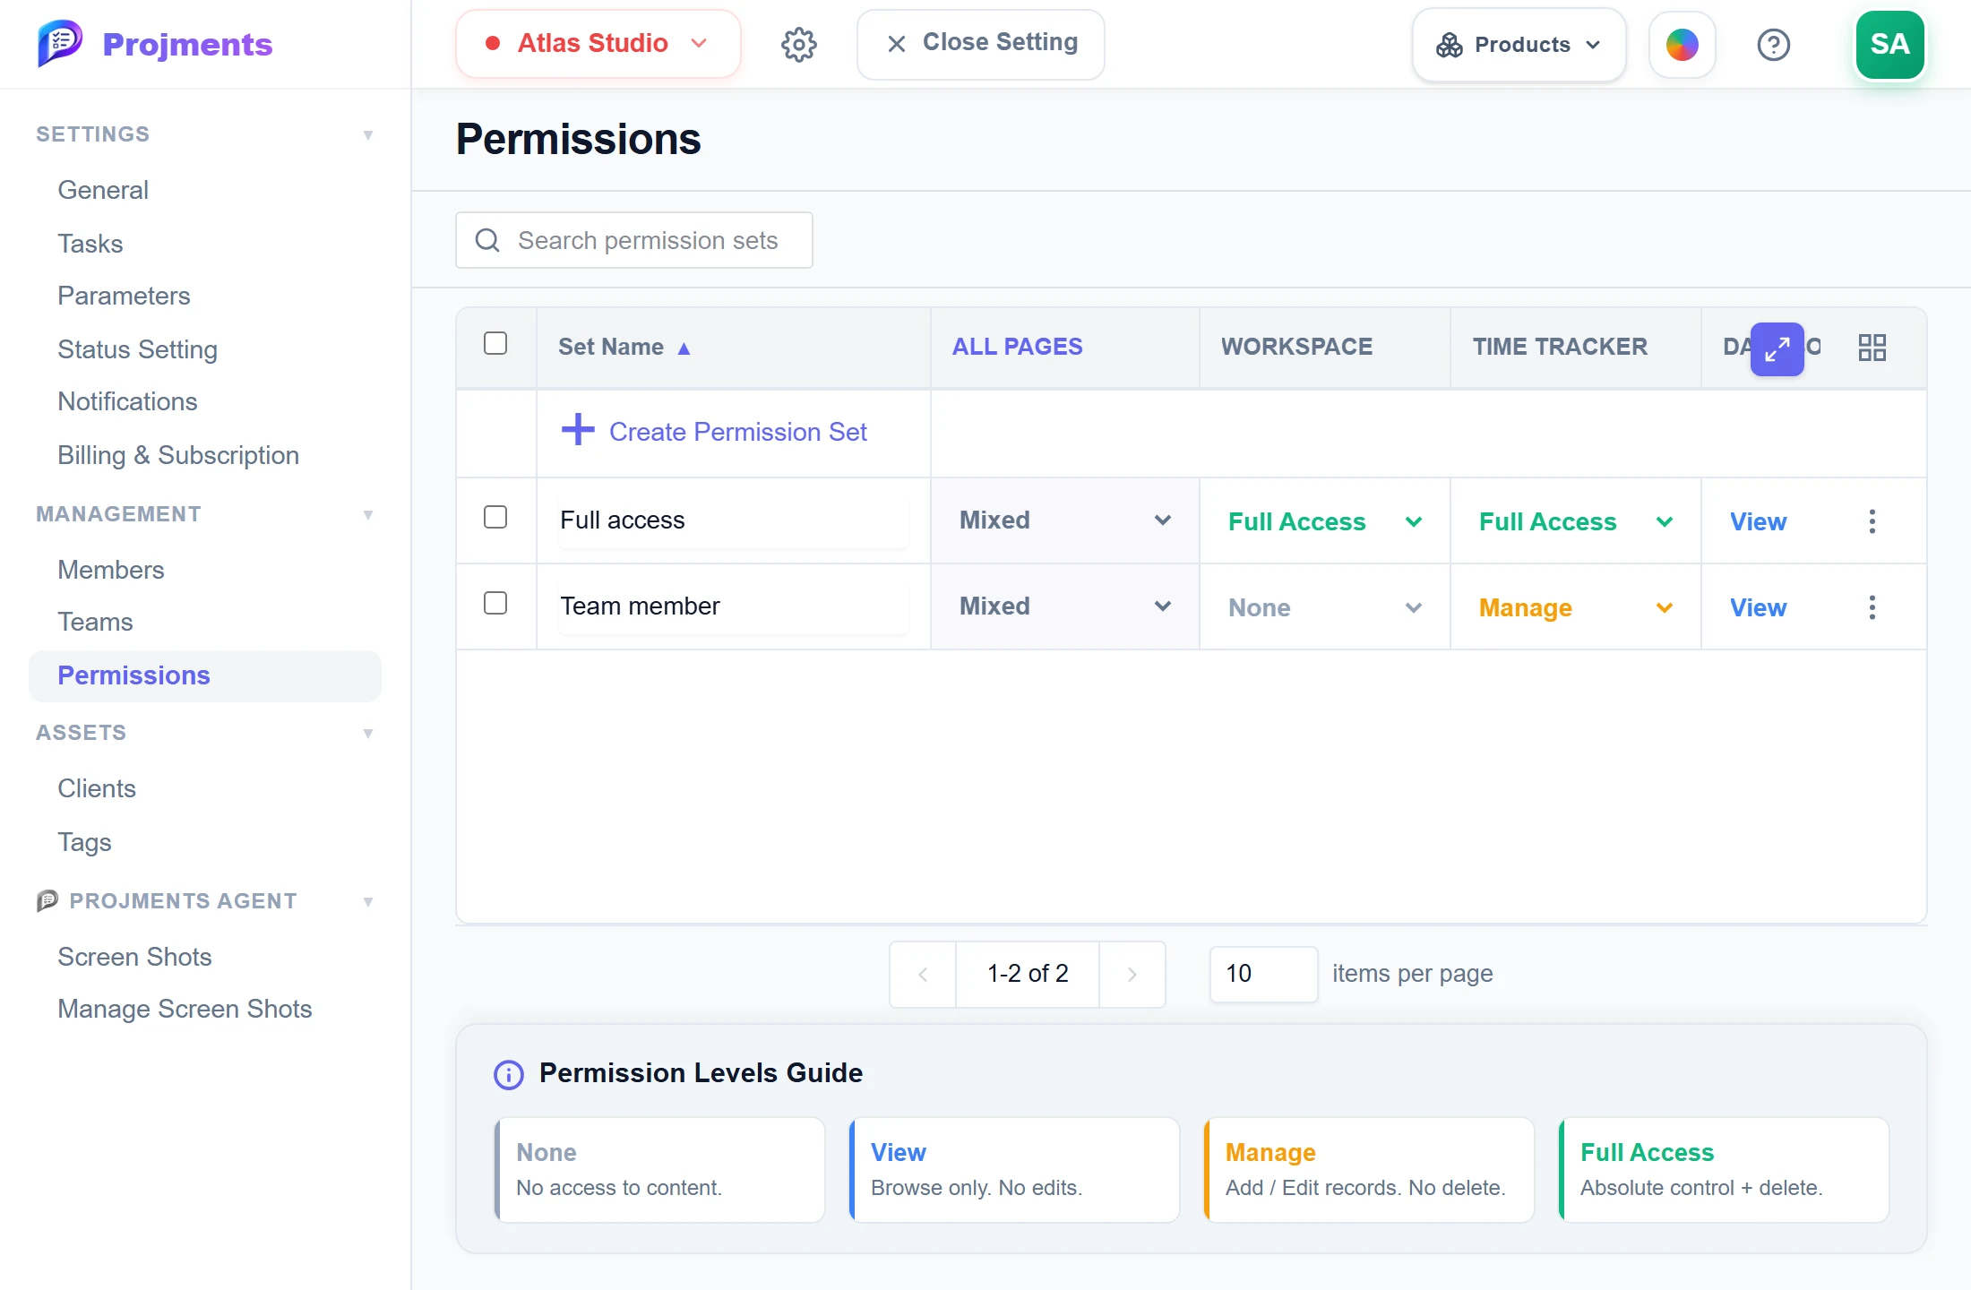Click the Full access set name field
The width and height of the screenshot is (1971, 1290).
[733, 520]
